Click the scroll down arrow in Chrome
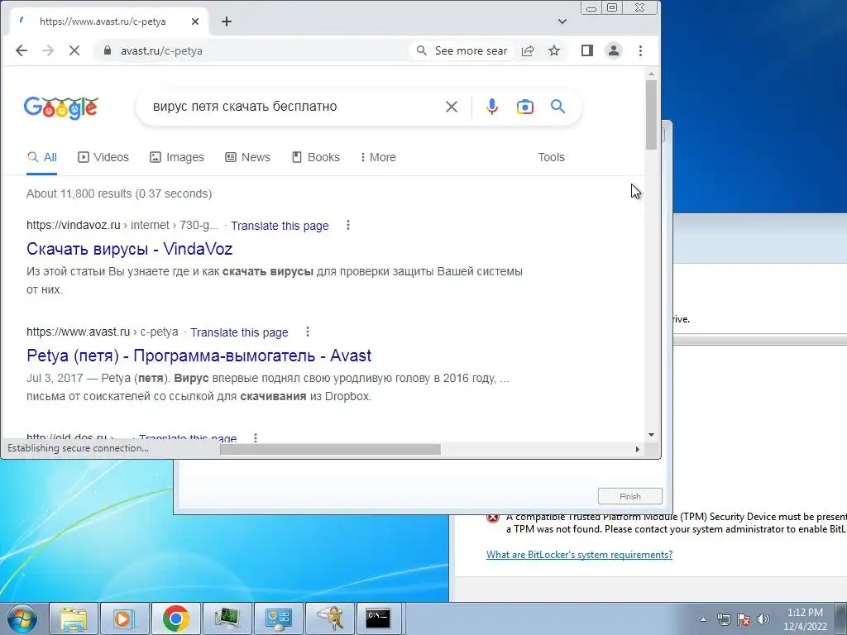This screenshot has width=847, height=635. 652,435
